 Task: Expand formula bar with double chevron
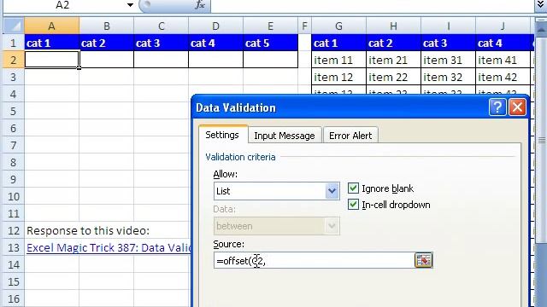pyautogui.click(x=540, y=4)
